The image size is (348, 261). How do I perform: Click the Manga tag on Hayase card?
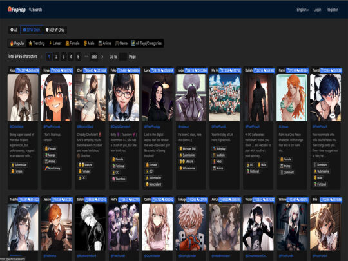click(x=50, y=155)
